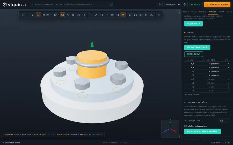Select the 52 mm depth 5 veio row
This screenshot has width=233, height=145.
(x=207, y=87)
